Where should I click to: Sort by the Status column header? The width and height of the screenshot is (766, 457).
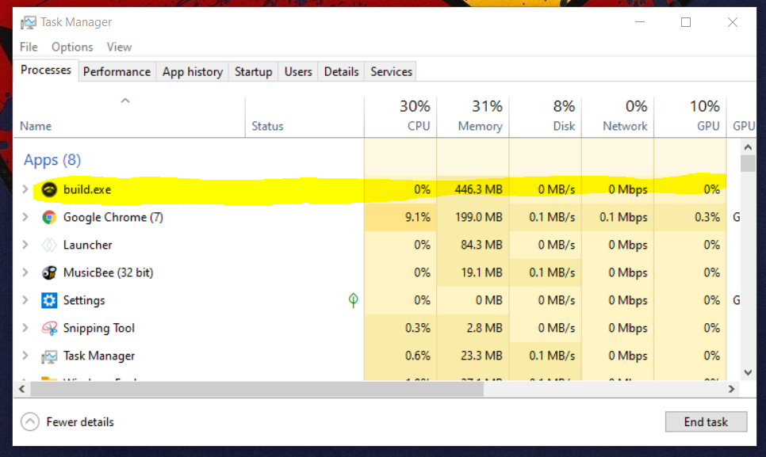pos(304,117)
